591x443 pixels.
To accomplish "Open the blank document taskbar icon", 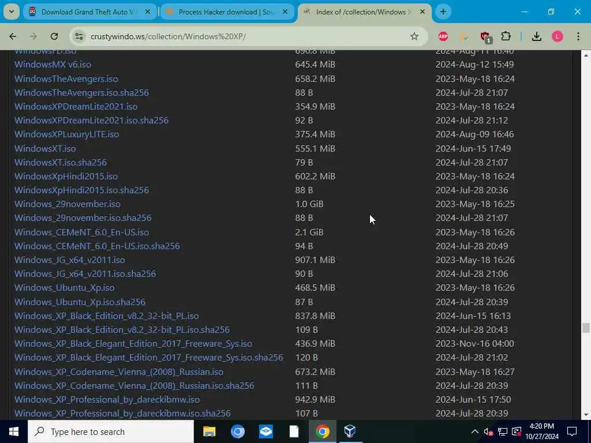I will click(x=294, y=431).
